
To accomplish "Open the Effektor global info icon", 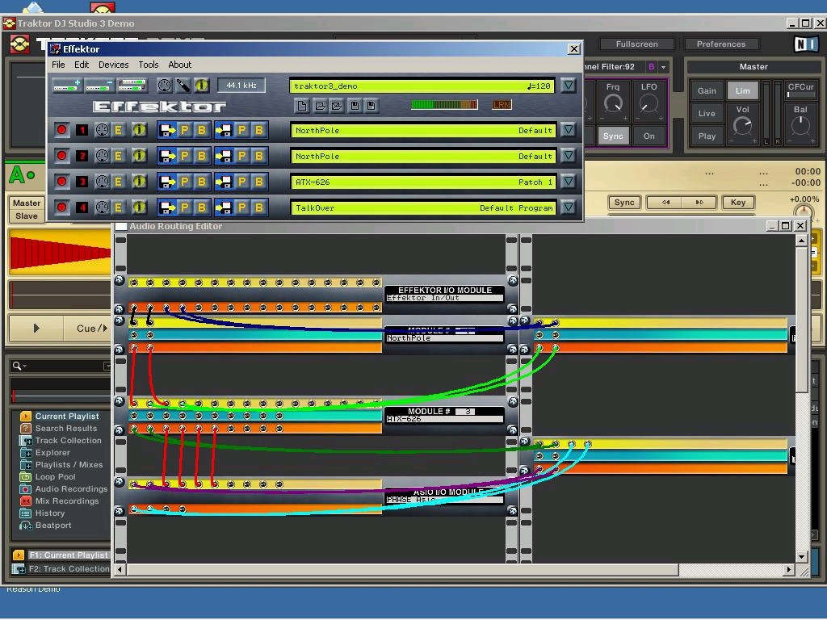I will (201, 86).
